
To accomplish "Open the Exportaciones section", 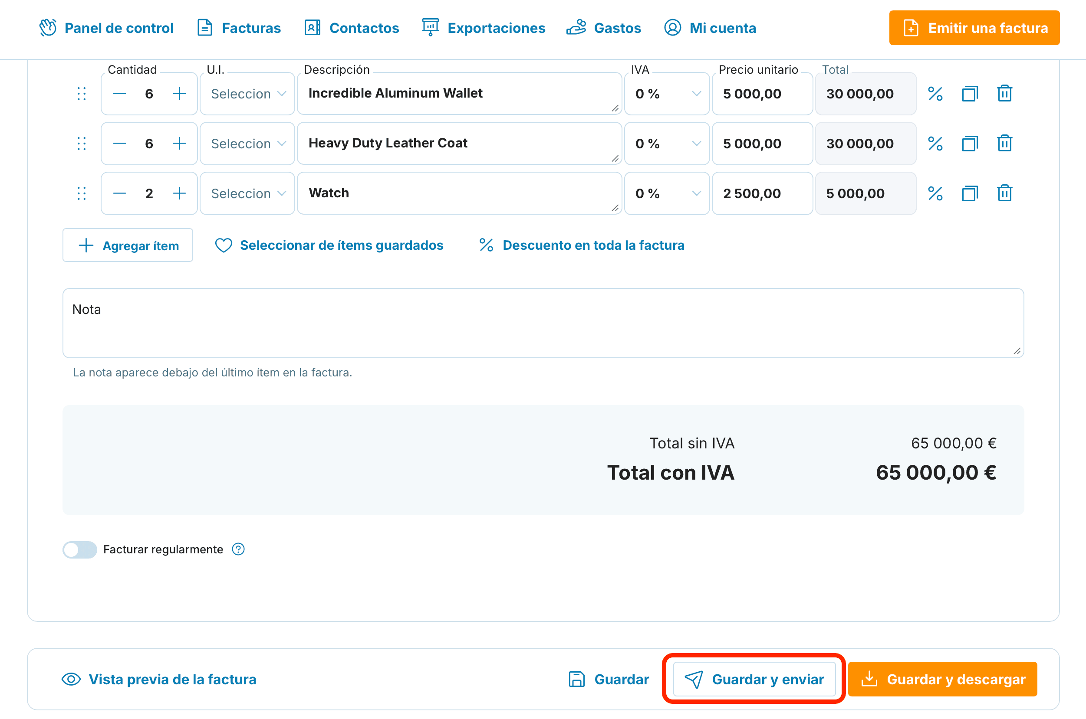I will (x=484, y=28).
